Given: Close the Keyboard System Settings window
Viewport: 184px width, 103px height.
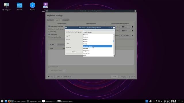Looking at the screenshot, I should 135,11.
